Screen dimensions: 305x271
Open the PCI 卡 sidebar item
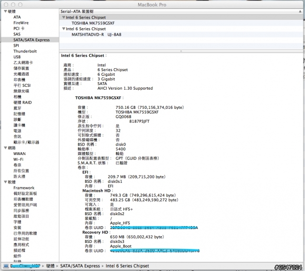point(19,29)
